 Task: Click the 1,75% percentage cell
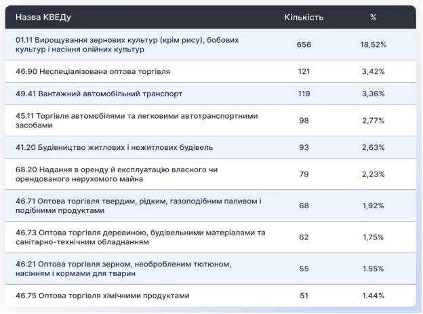[x=373, y=237]
